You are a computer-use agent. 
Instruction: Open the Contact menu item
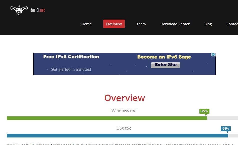coord(232,24)
